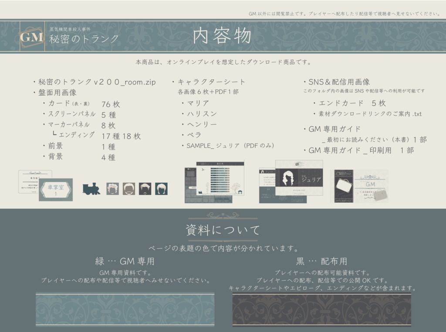446x332 pixels.
Task: Click the 内容物 heading
Action: point(222,37)
